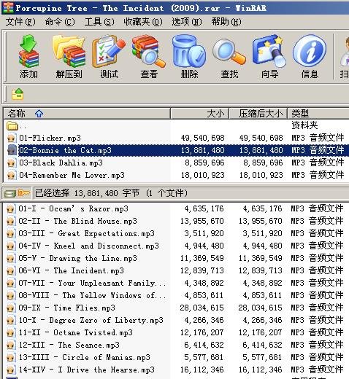349x379 pixels.
Task: Go up one folder level icon
Action: (18, 94)
